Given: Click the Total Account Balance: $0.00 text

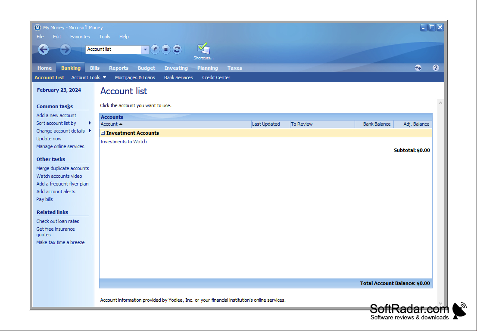Looking at the screenshot, I should (x=395, y=283).
